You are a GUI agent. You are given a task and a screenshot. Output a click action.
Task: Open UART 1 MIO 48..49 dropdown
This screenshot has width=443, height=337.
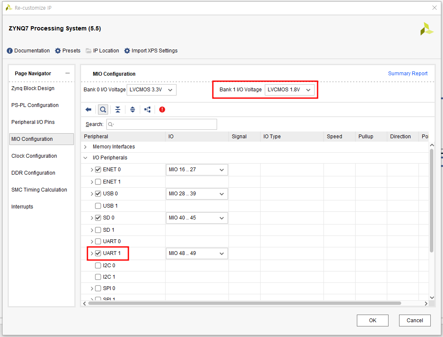[197, 254]
